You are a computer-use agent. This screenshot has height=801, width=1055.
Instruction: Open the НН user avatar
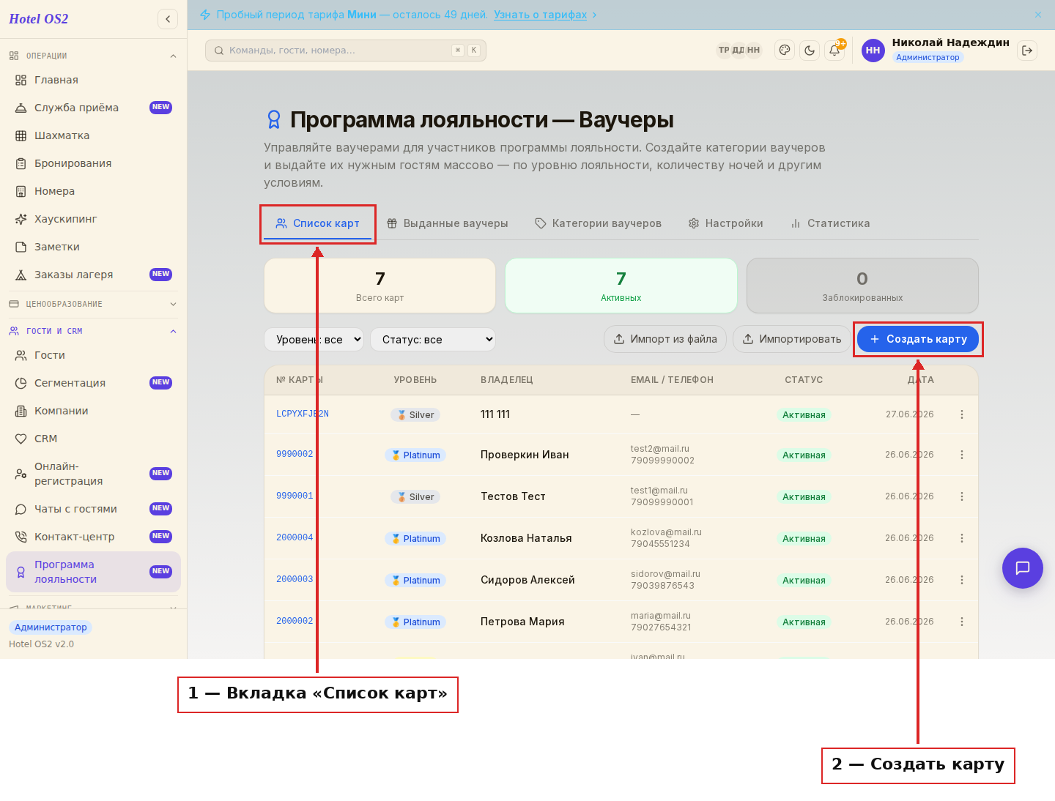click(x=873, y=51)
